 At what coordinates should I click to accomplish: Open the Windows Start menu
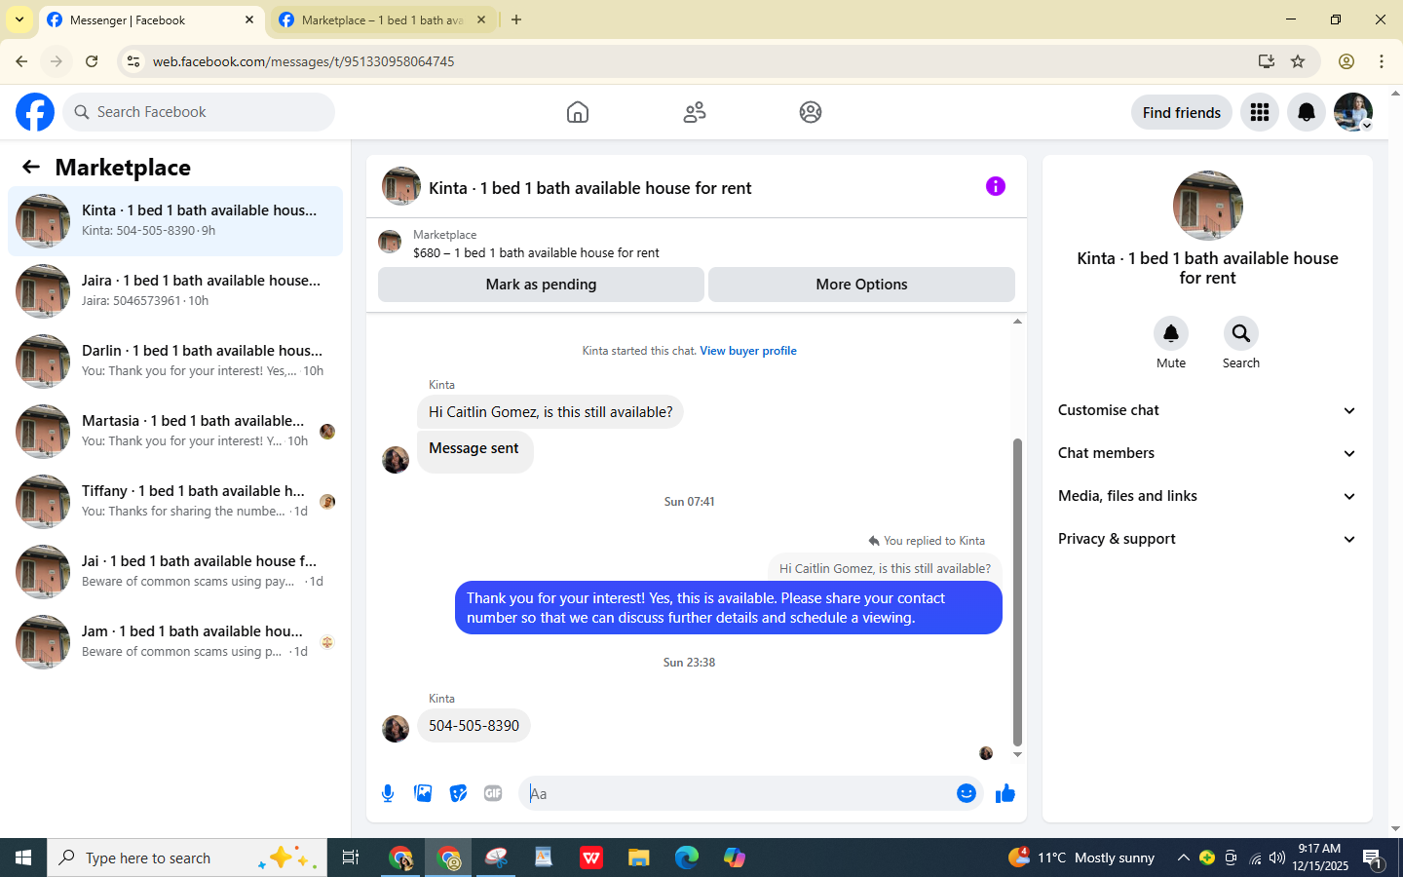(23, 858)
